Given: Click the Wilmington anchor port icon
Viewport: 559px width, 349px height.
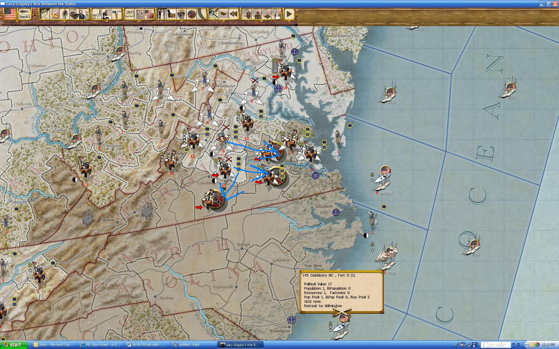Looking at the screenshot, I should 291,320.
